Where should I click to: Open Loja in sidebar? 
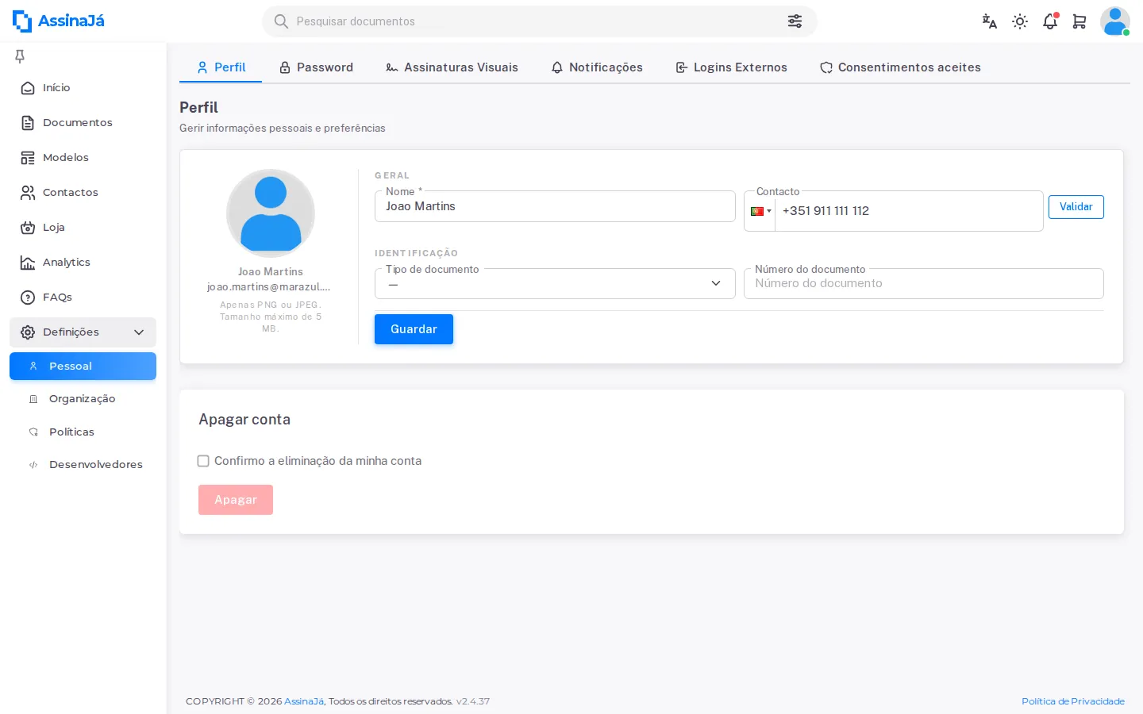(x=83, y=228)
